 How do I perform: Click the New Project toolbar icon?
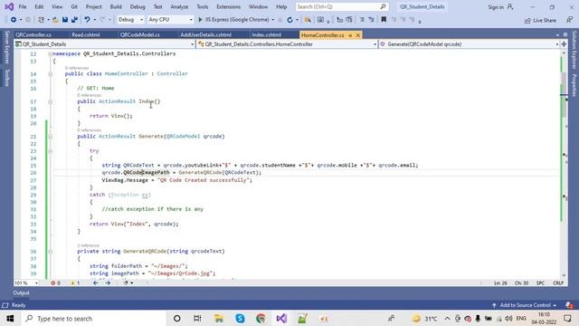pos(41,20)
